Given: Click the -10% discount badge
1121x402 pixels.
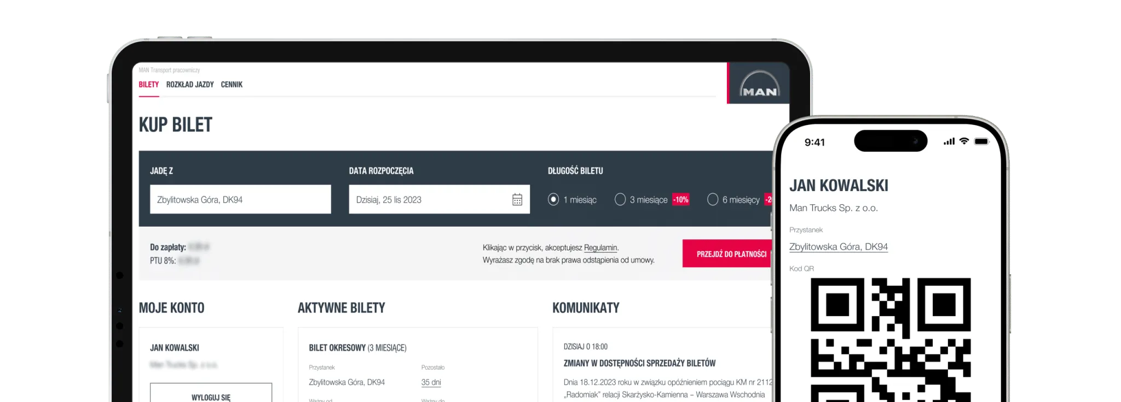Looking at the screenshot, I should 681,199.
